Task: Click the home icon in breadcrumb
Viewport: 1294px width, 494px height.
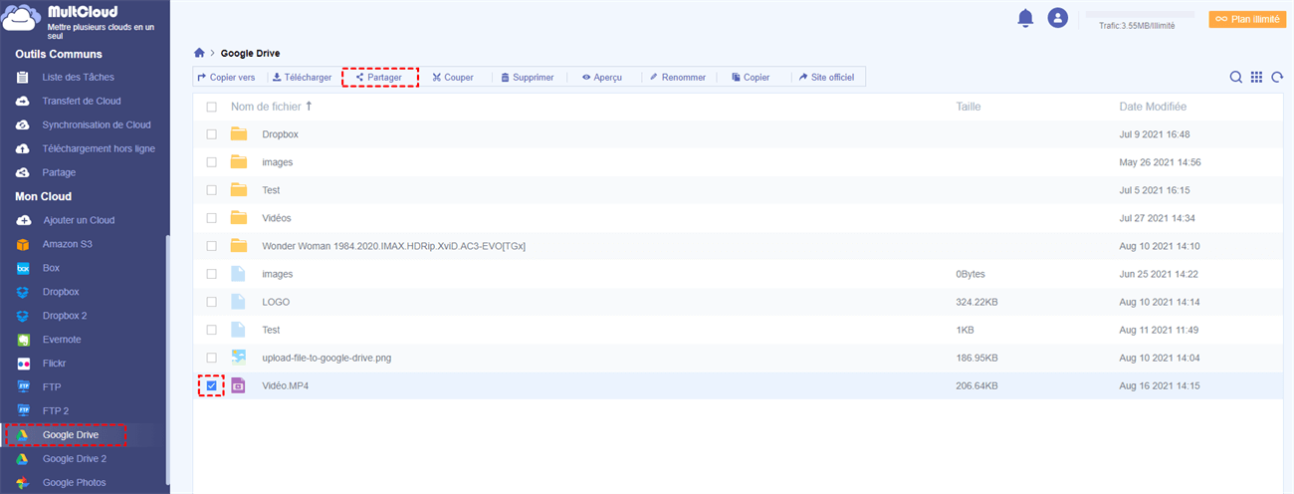Action: 199,52
